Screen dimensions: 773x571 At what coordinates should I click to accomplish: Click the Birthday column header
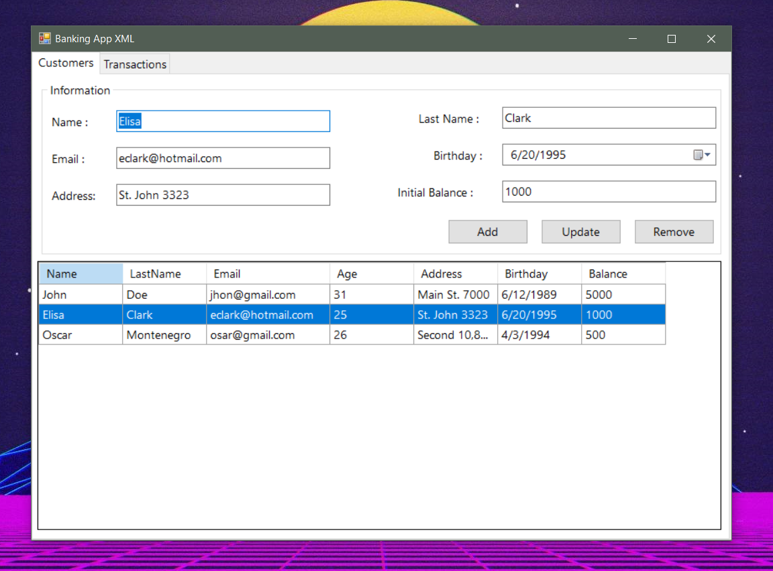coord(539,273)
